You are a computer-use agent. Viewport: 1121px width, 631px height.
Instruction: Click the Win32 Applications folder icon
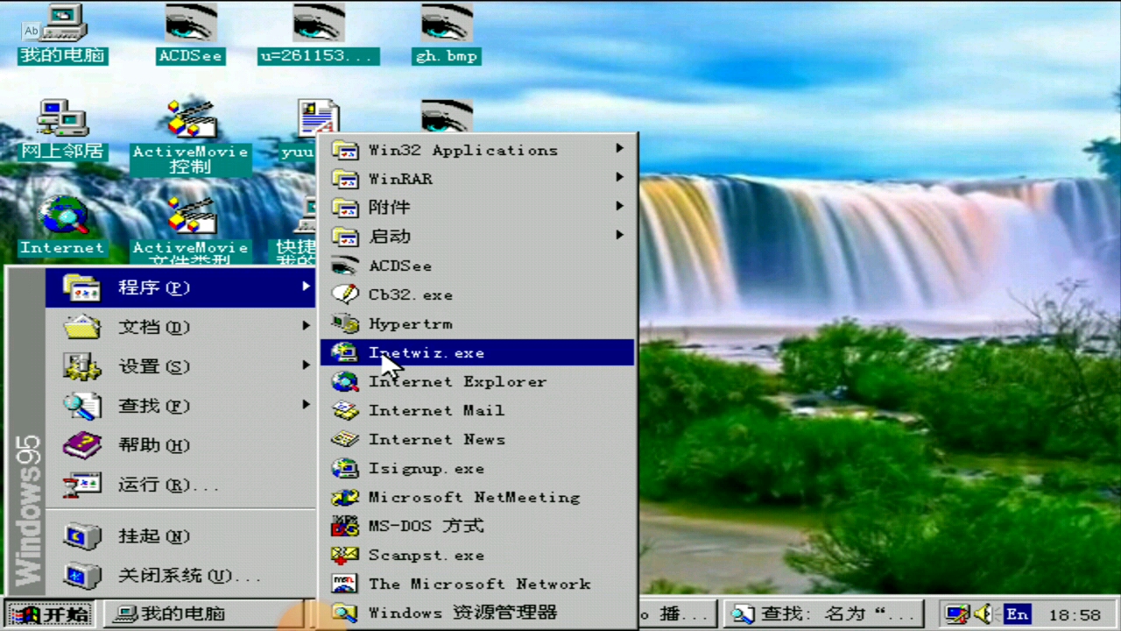[345, 150]
